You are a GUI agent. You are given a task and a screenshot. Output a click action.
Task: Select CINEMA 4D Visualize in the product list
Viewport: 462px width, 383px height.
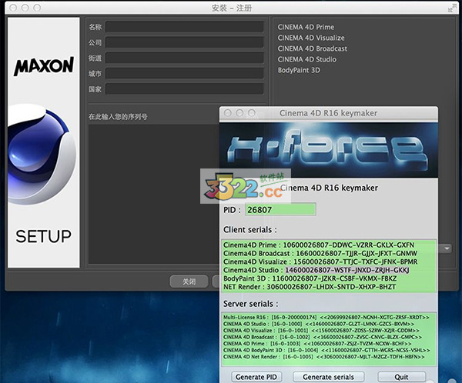pyautogui.click(x=311, y=38)
